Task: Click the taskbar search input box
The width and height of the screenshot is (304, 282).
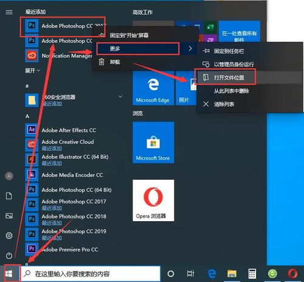Action: [91, 273]
